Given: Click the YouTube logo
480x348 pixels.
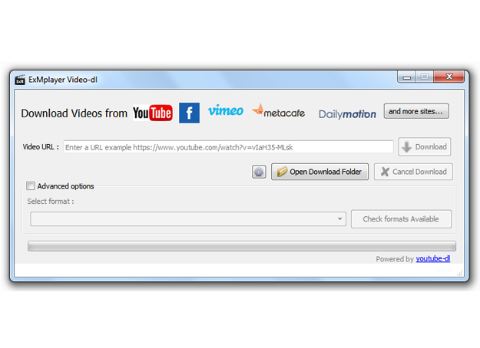Looking at the screenshot, I should 153,113.
